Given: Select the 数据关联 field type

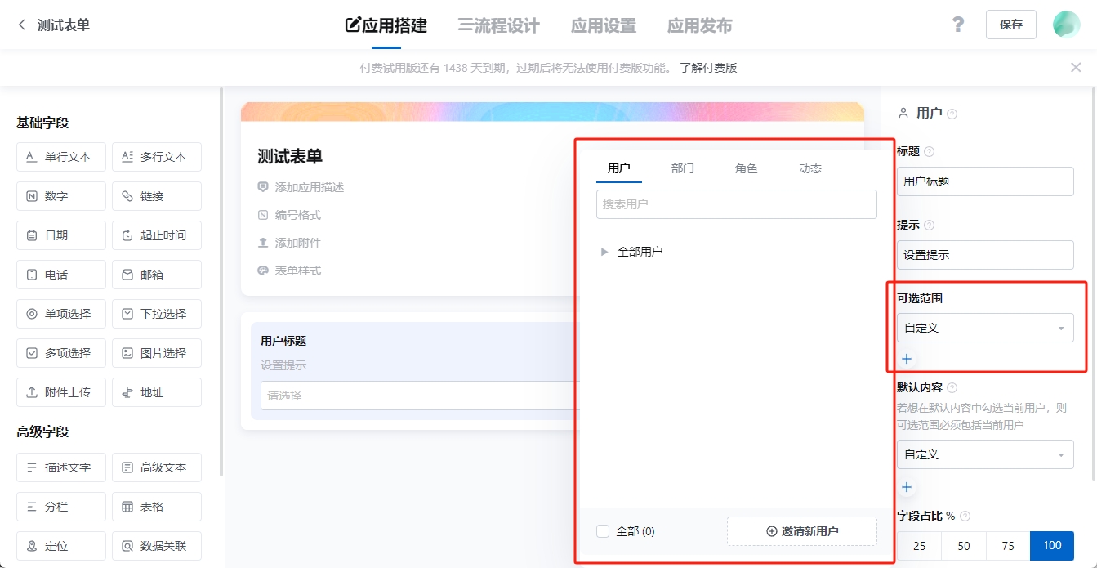Looking at the screenshot, I should click(156, 545).
